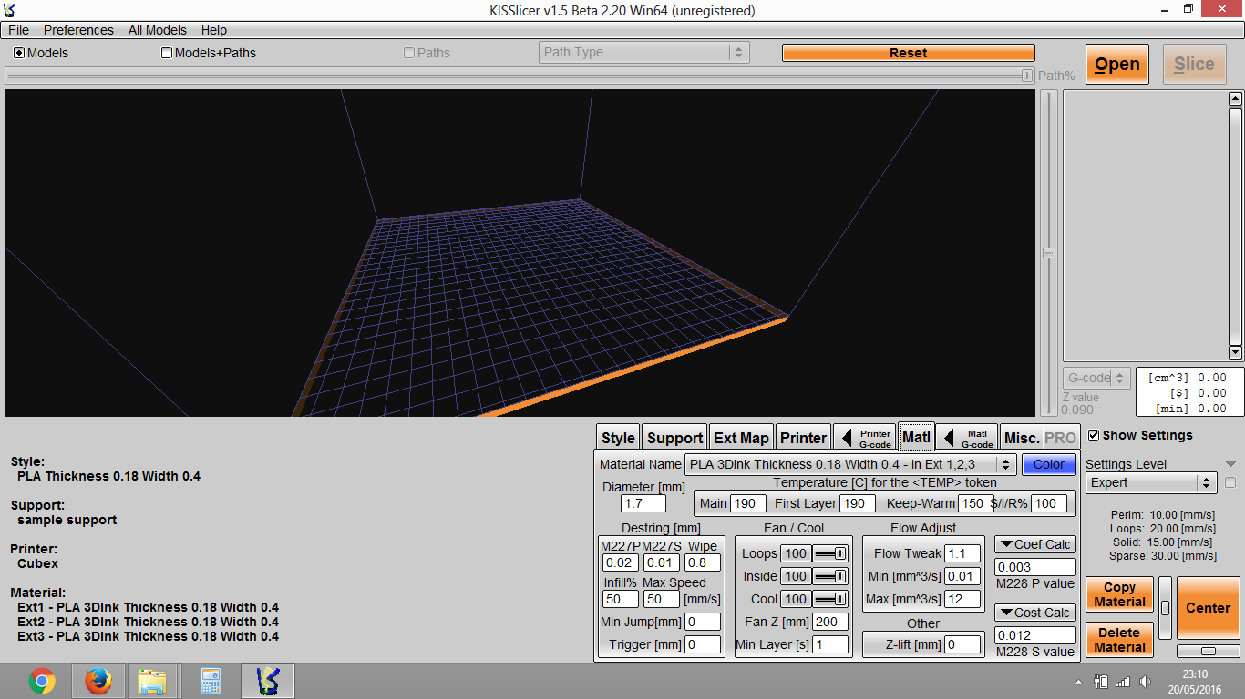Open the Printer G-code tab

(865, 438)
